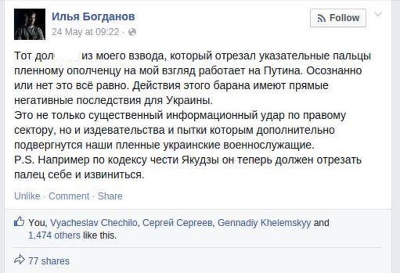Click Unlike under the post

point(27,196)
